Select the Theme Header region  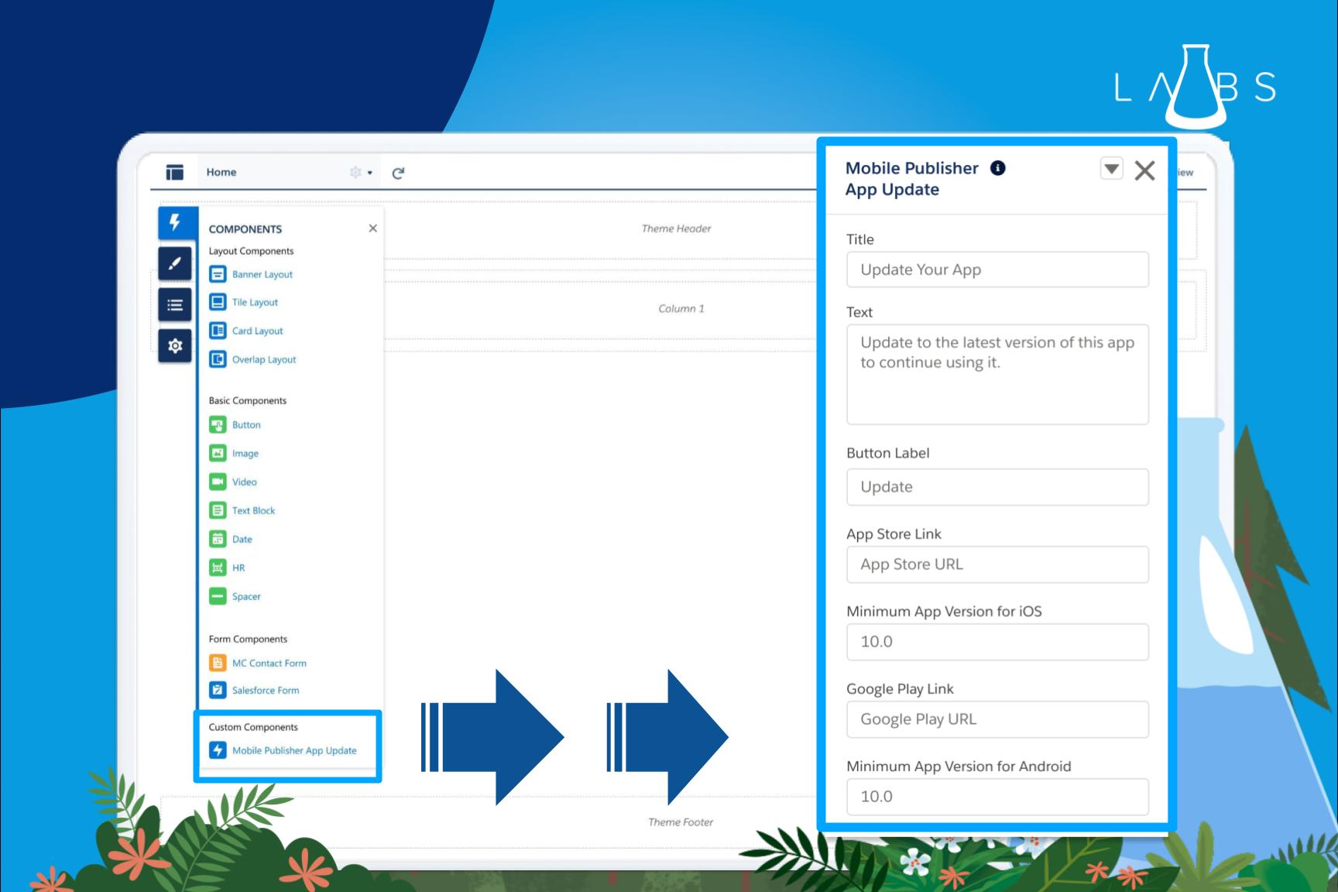[676, 228]
